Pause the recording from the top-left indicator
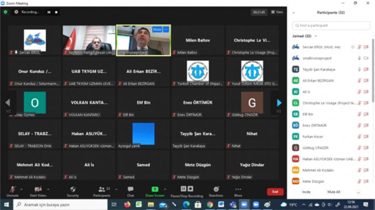Viewport: 375px width, 210px height. (49, 12)
